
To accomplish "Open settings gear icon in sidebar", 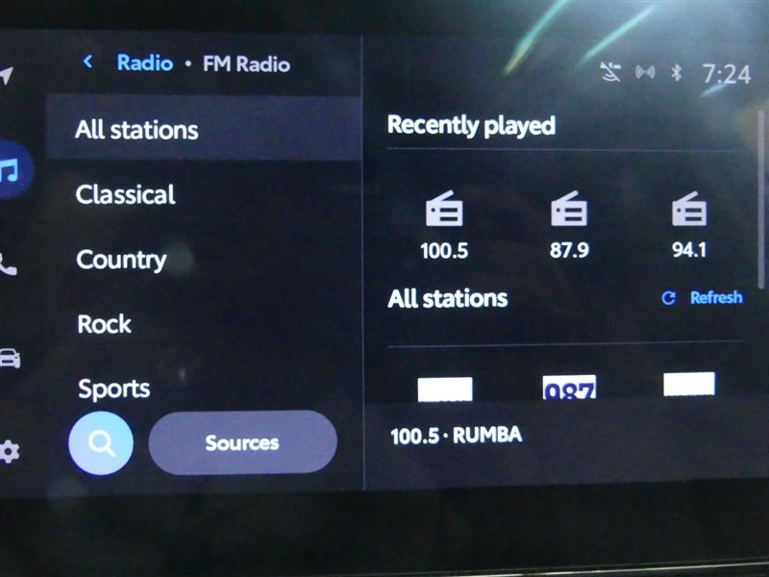I will [x=10, y=451].
